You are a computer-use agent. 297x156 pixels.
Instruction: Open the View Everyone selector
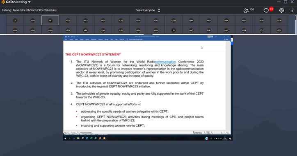(148, 10)
